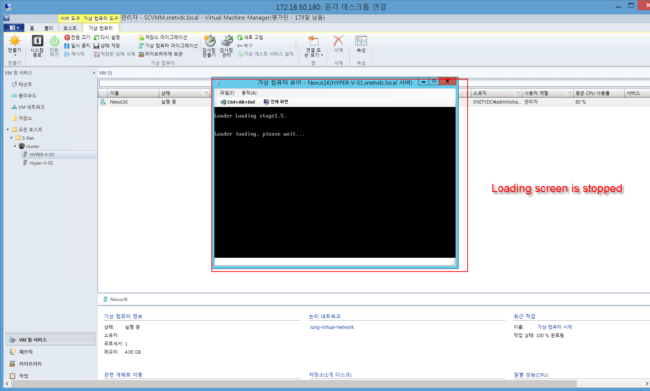The width and height of the screenshot is (650, 391).
Task: Click 새로 고침 refresh
Action: [250, 37]
